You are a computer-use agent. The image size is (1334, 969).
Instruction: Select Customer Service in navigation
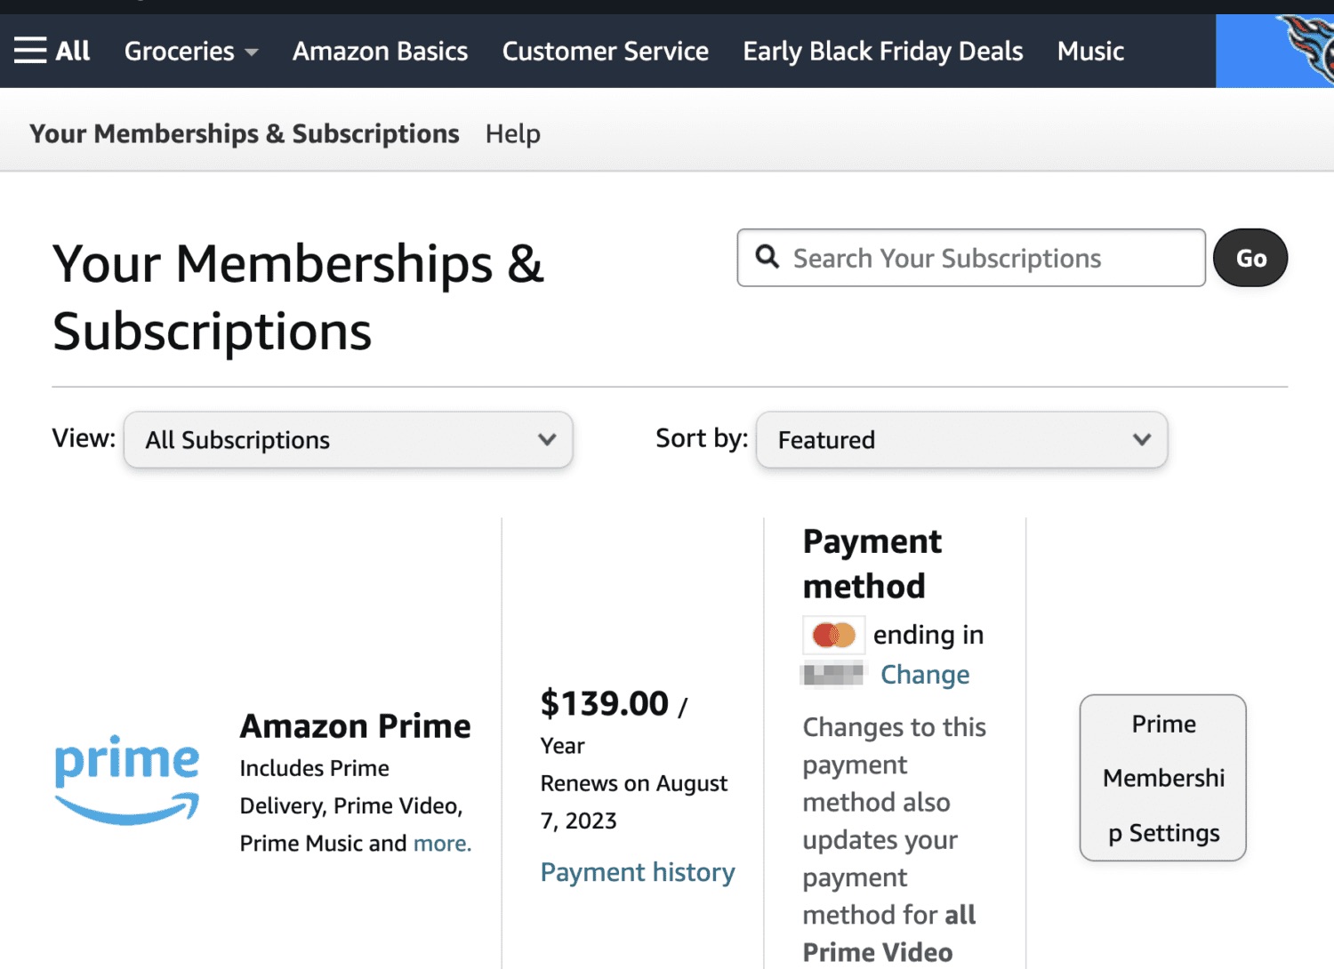click(x=605, y=51)
